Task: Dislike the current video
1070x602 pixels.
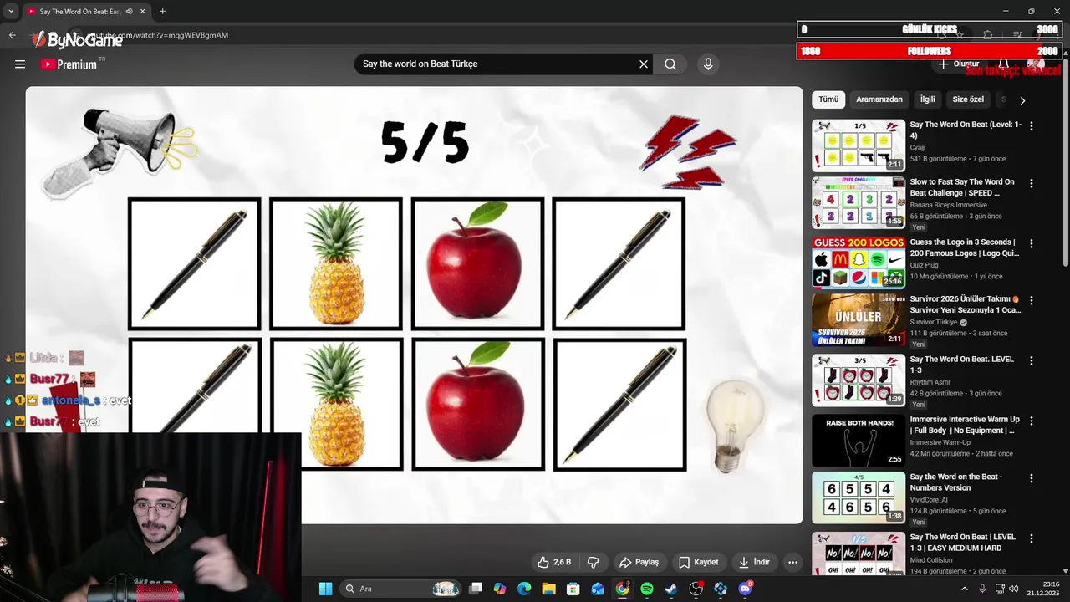Action: pyautogui.click(x=594, y=562)
